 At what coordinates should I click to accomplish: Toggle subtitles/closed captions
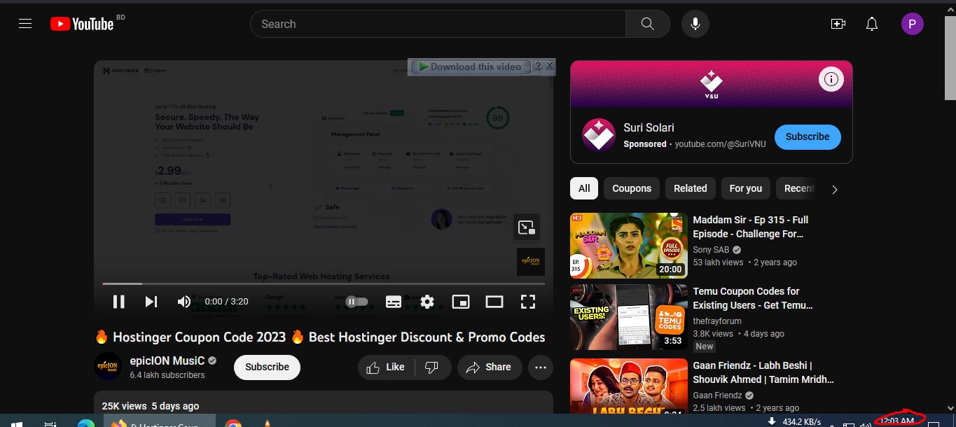[394, 302]
